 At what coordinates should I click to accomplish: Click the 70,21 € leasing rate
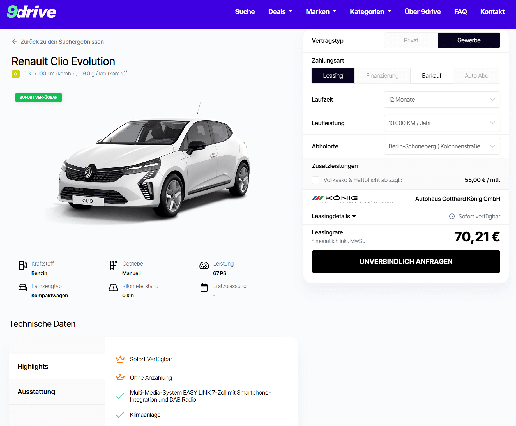point(477,237)
